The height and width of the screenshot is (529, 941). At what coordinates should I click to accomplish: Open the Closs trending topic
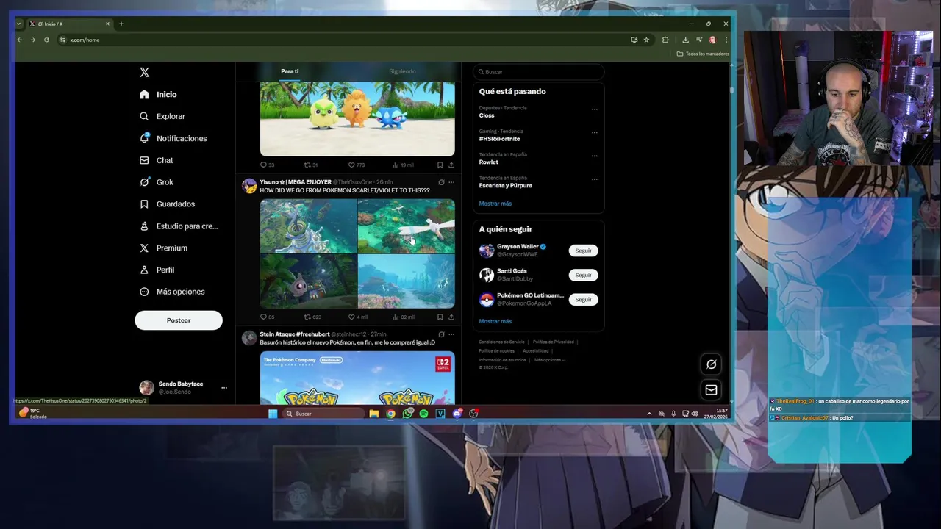[487, 115]
